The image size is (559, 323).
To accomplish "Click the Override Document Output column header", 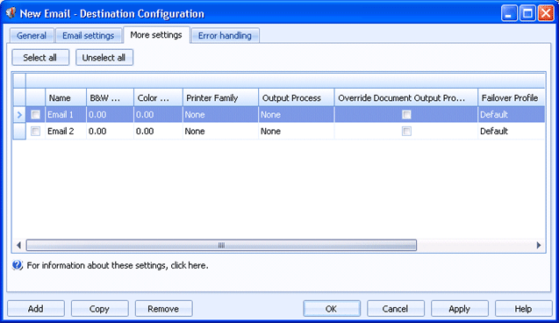I will point(406,98).
